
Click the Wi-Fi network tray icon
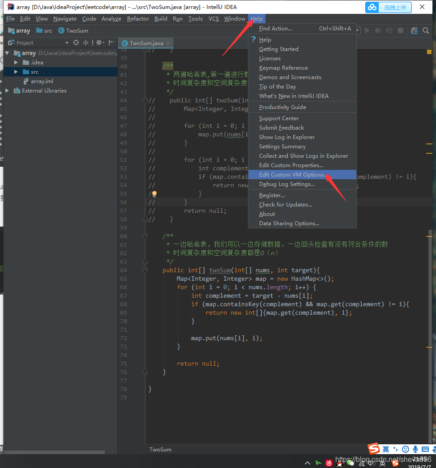362,464
